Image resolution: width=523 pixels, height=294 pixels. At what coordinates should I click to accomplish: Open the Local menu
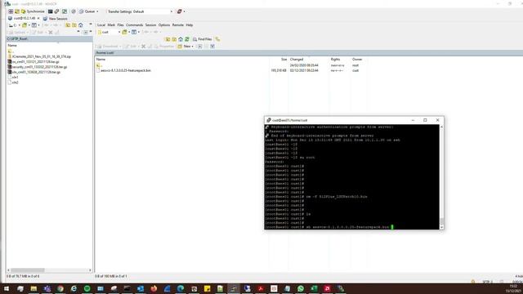tap(101, 25)
